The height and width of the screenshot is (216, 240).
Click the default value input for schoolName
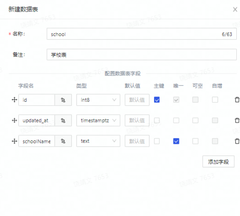point(137,141)
